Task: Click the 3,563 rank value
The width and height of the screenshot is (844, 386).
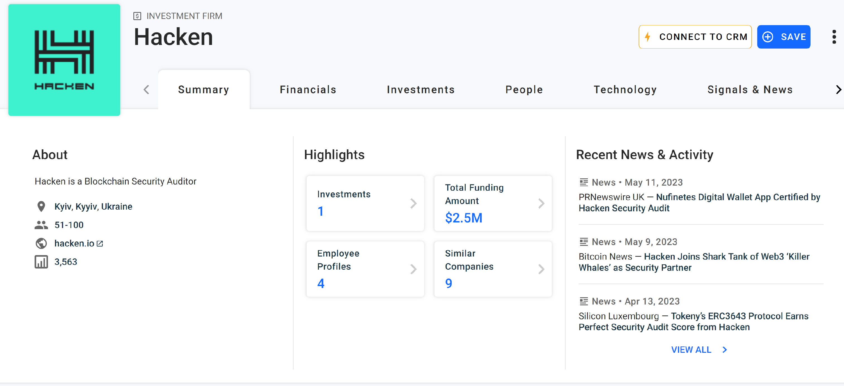Action: click(66, 262)
